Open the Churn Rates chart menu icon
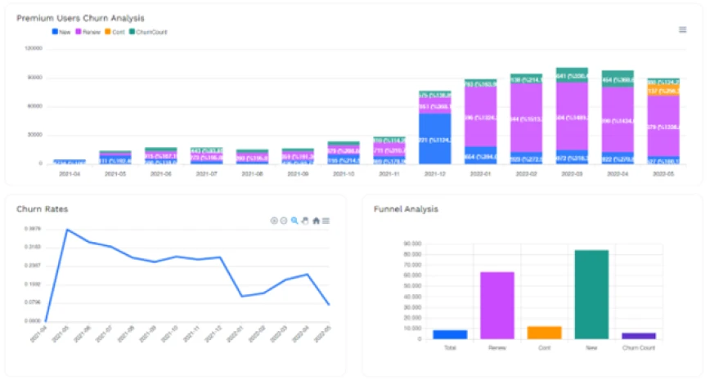This screenshot has height=380, width=710. [326, 221]
